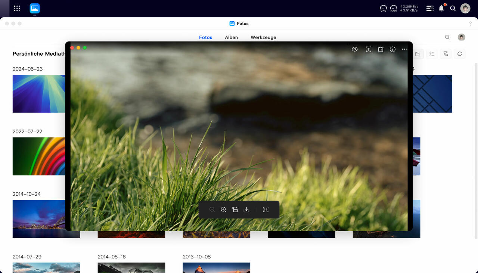
Task: Open the blue geometric pattern thumbnail
Action: (432, 94)
